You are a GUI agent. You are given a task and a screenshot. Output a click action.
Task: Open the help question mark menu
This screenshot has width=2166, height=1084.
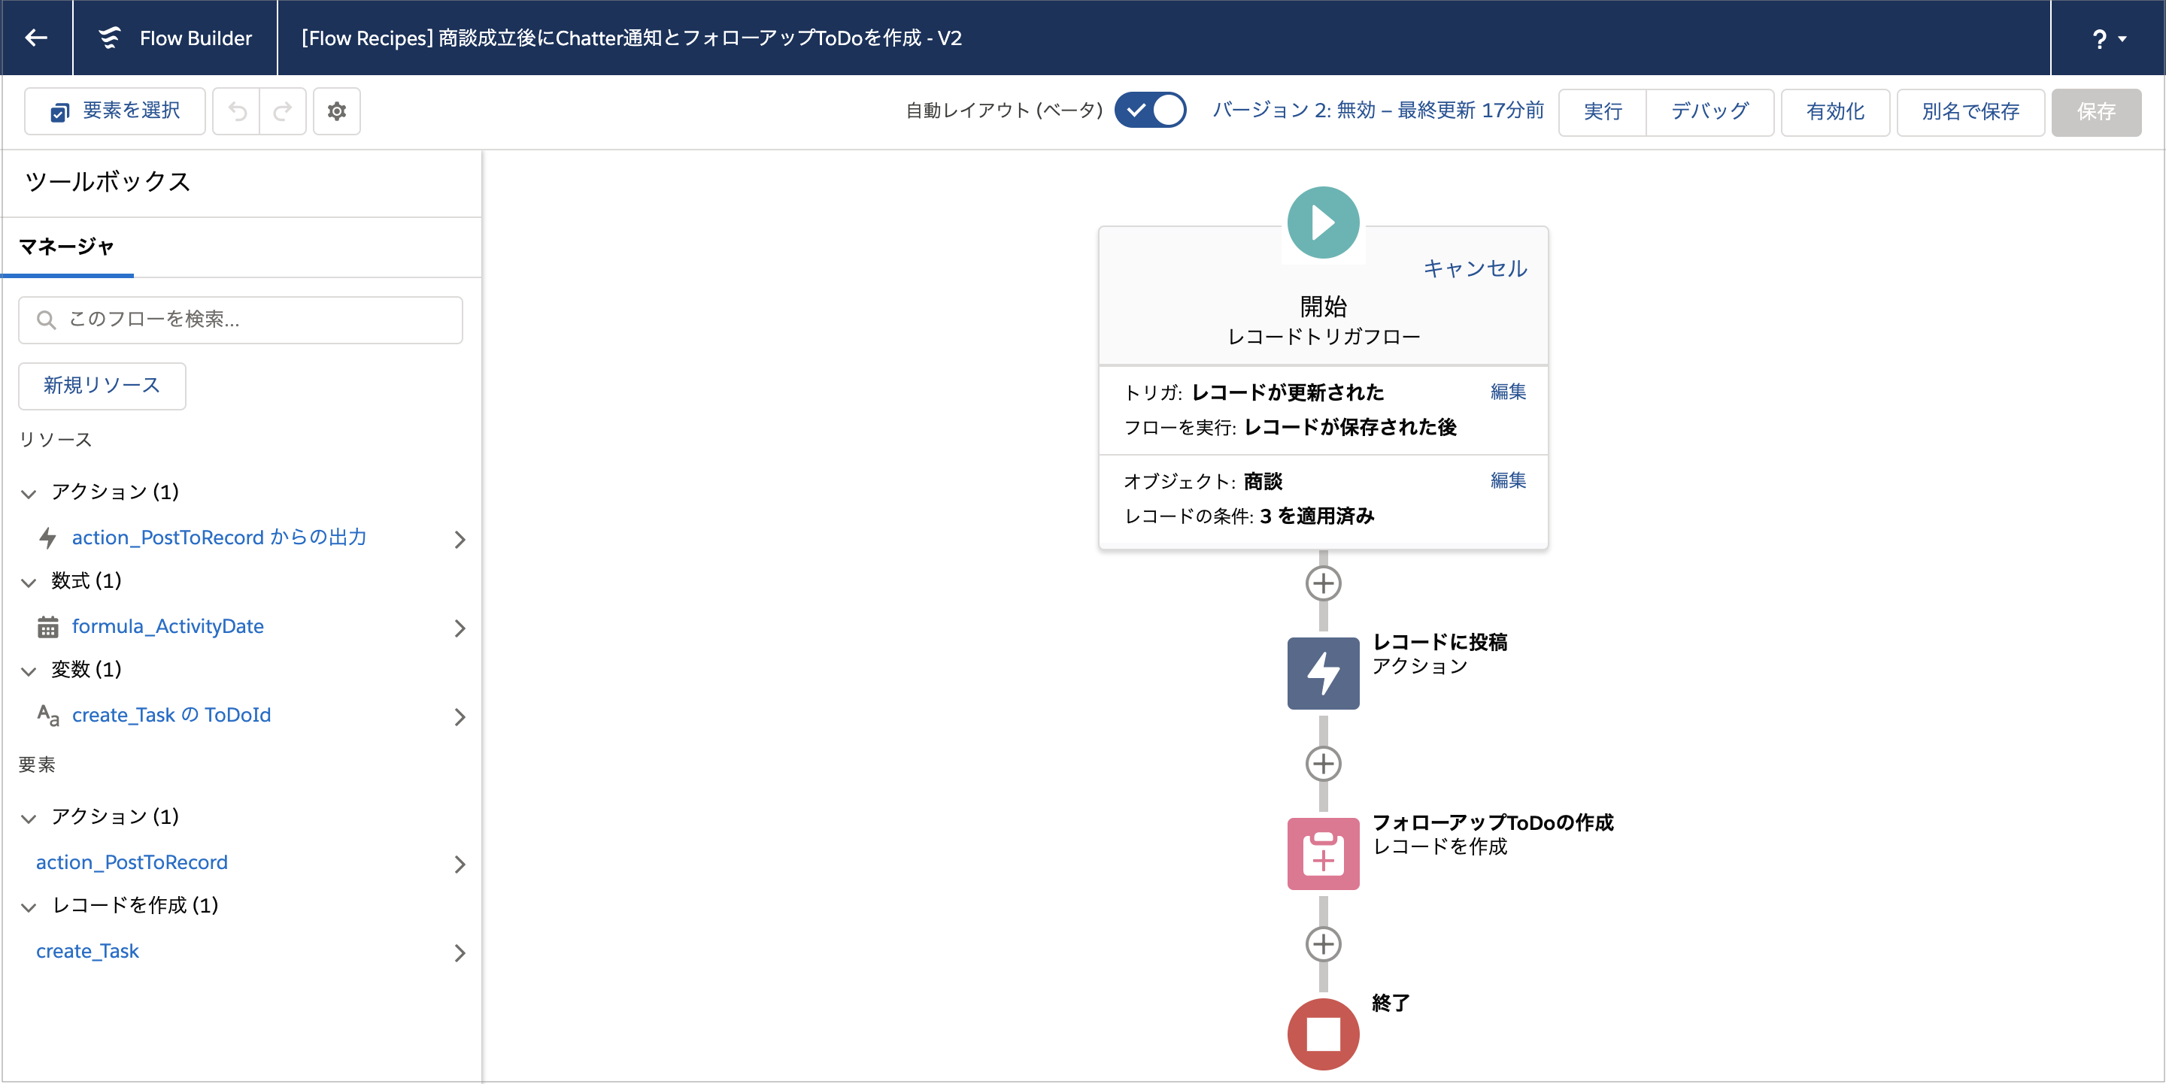pyautogui.click(x=2108, y=38)
